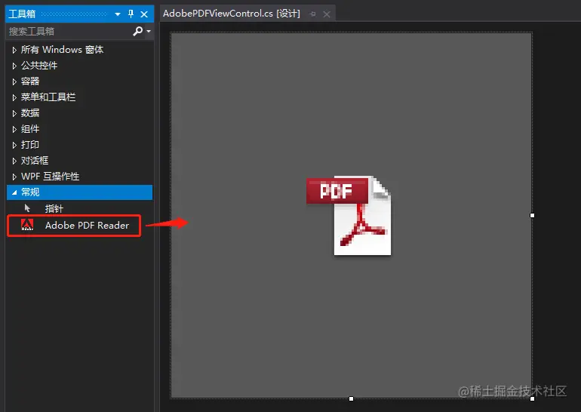Image resolution: width=581 pixels, height=412 pixels.
Task: Expand the 所有 Windows 窗体 group arrow
Action: pos(14,50)
